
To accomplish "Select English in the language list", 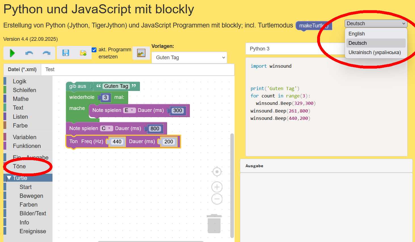I will (357, 34).
